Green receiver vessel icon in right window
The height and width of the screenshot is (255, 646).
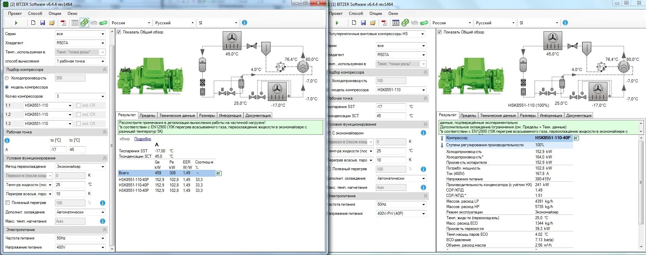tap(424, 23)
